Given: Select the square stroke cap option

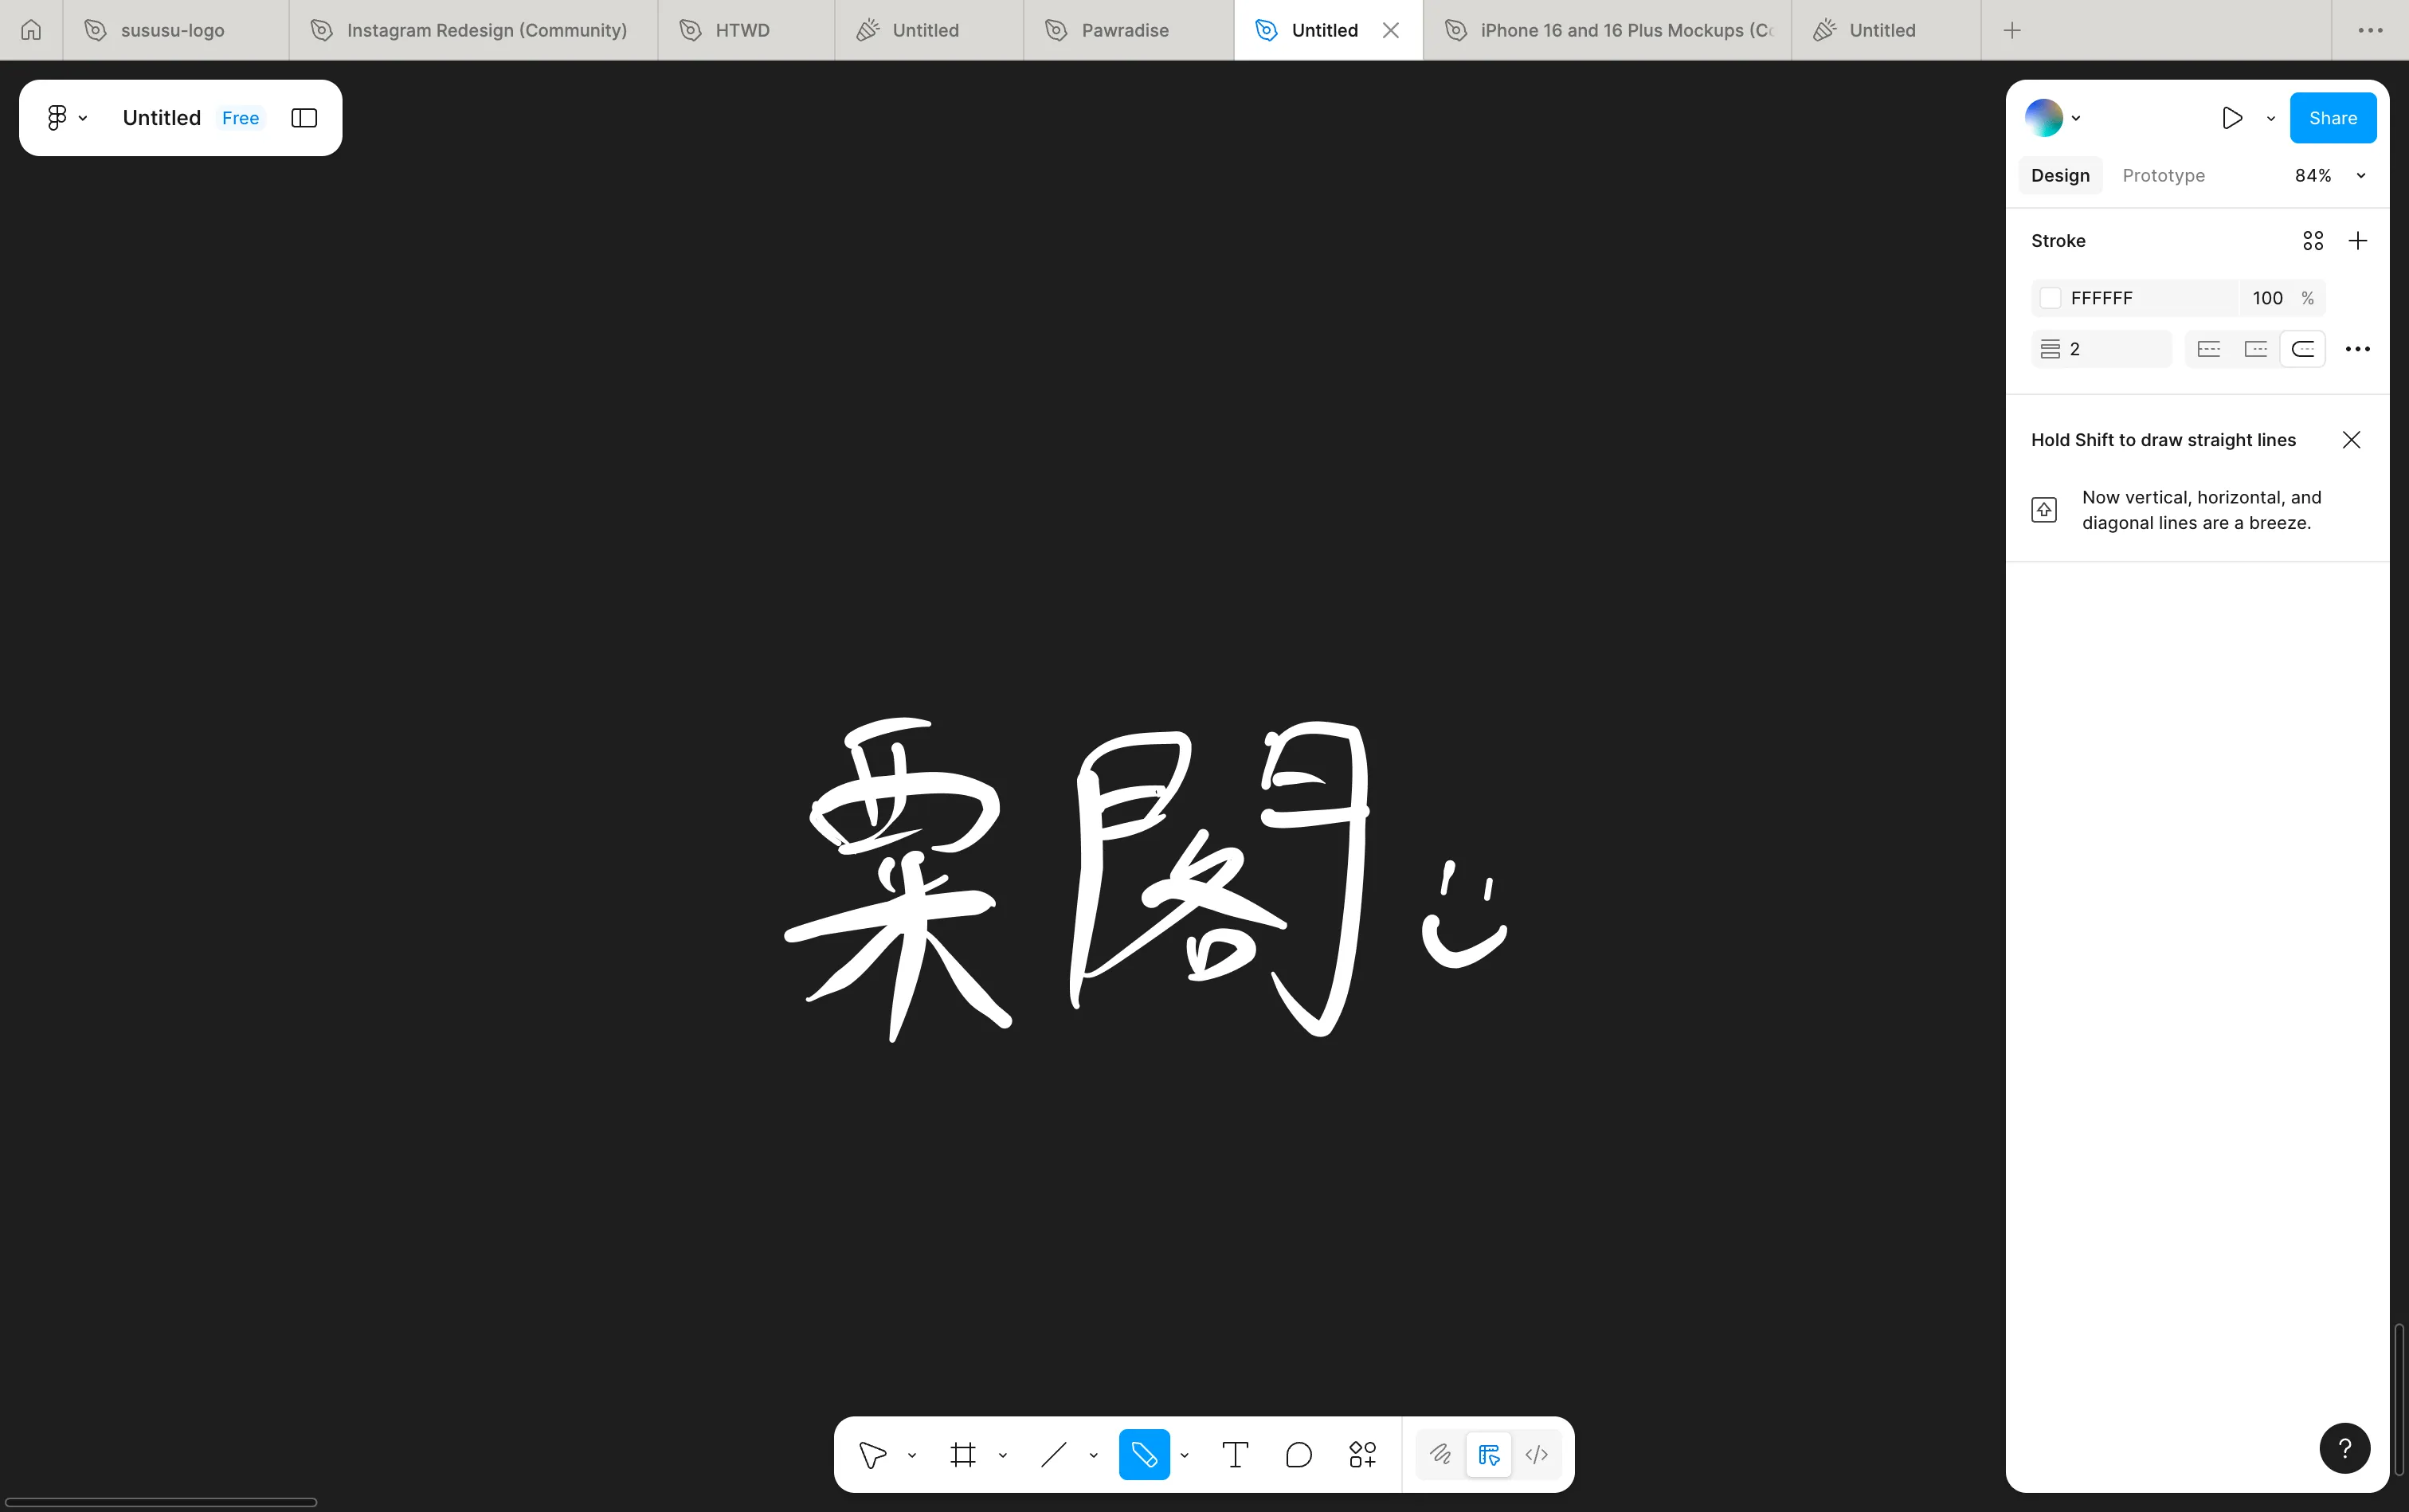Looking at the screenshot, I should pyautogui.click(x=2256, y=348).
